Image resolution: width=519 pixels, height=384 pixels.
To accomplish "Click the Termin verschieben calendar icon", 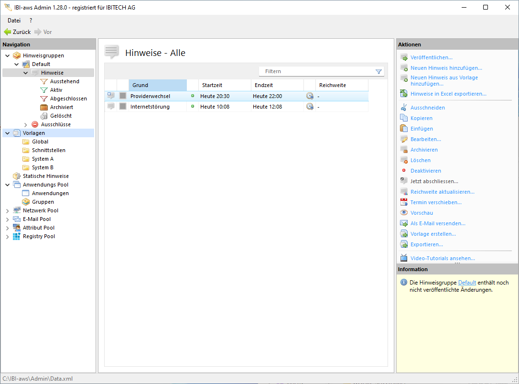I will [404, 202].
